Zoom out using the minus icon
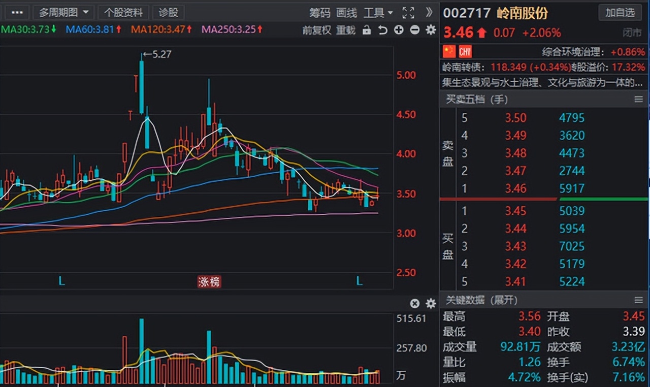650x387 pixels. [414, 30]
